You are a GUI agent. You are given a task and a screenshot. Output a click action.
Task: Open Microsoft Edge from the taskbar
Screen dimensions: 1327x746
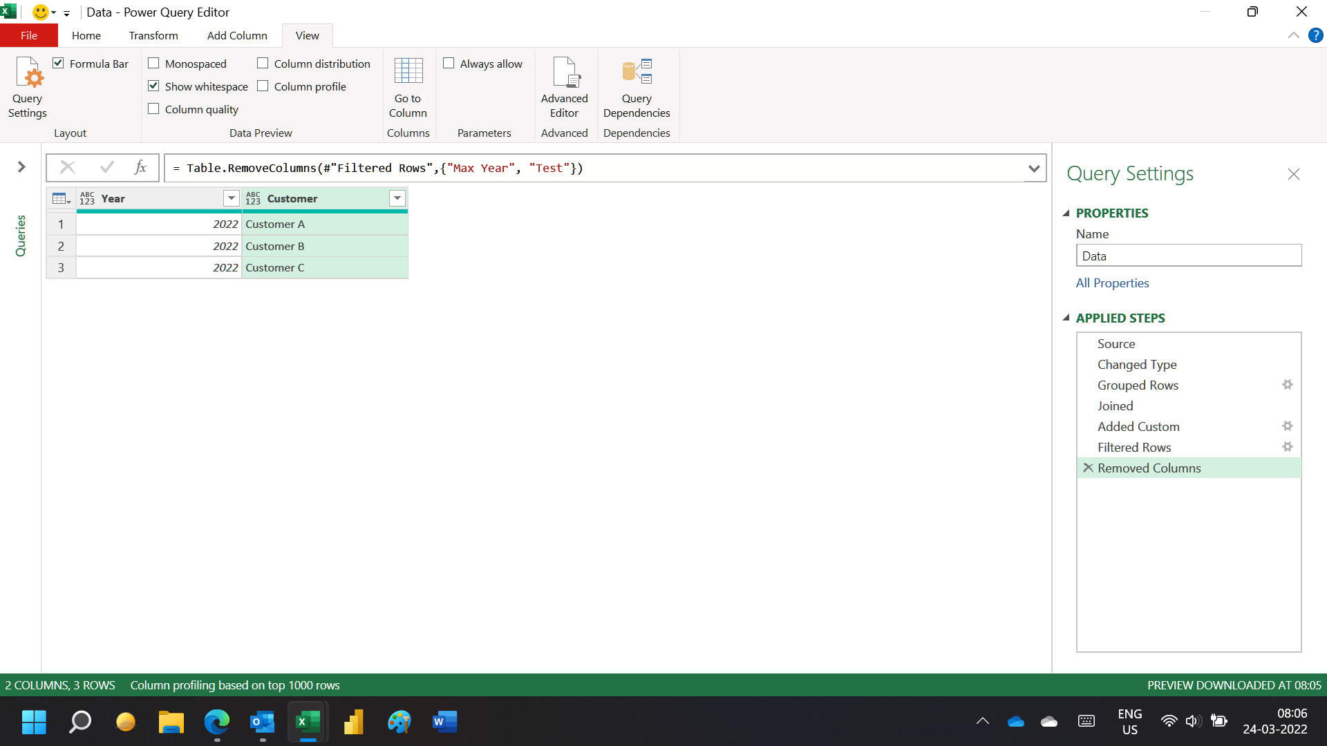tap(217, 722)
